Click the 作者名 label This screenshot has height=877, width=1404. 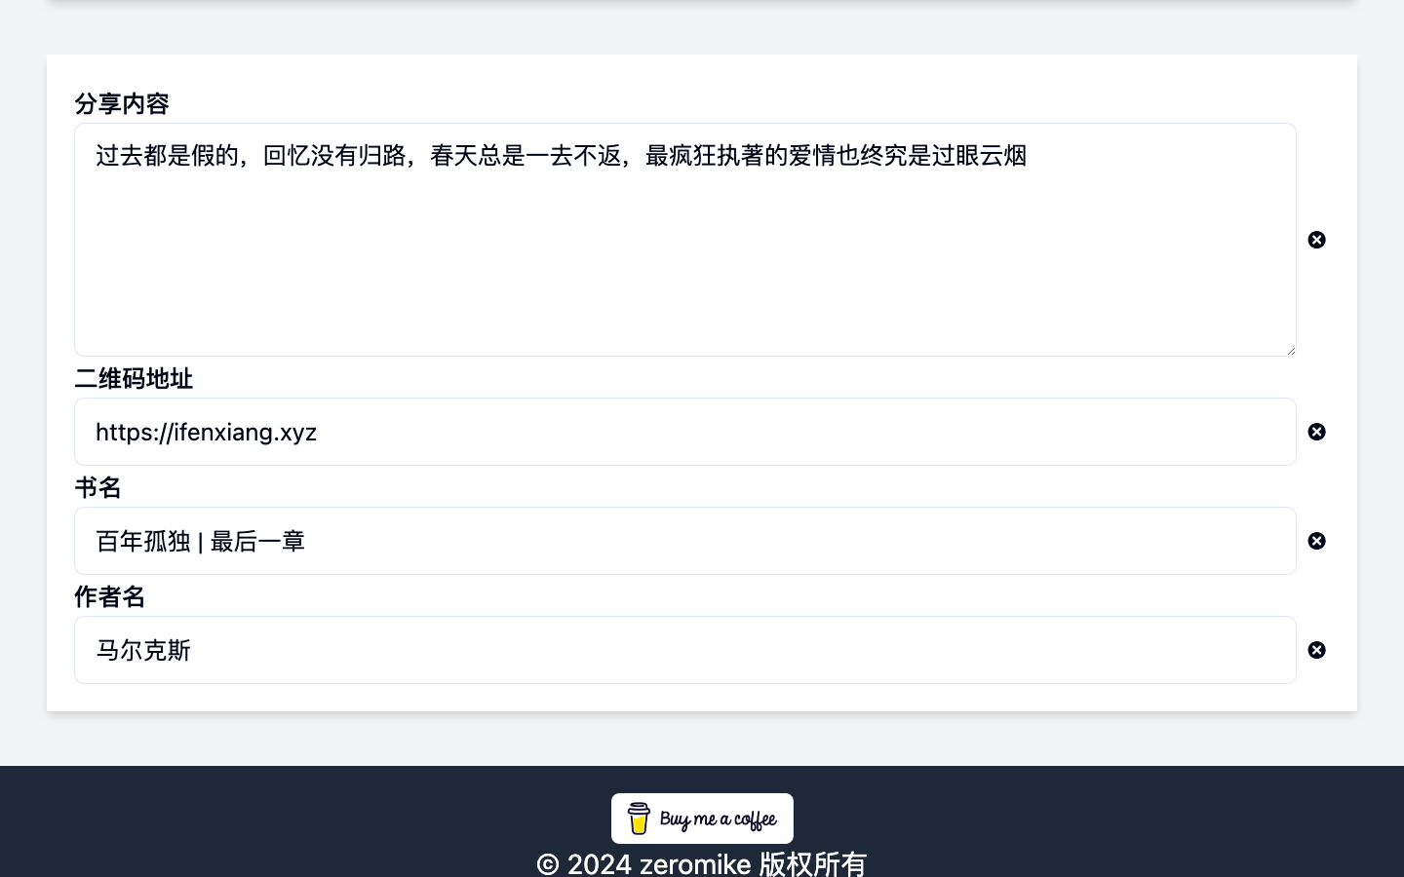point(109,596)
